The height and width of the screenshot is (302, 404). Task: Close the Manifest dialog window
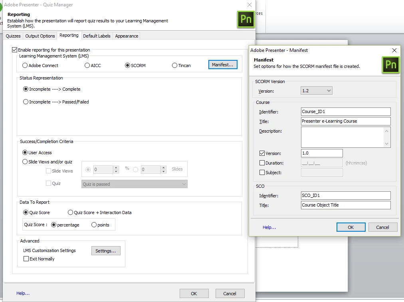click(x=394, y=50)
